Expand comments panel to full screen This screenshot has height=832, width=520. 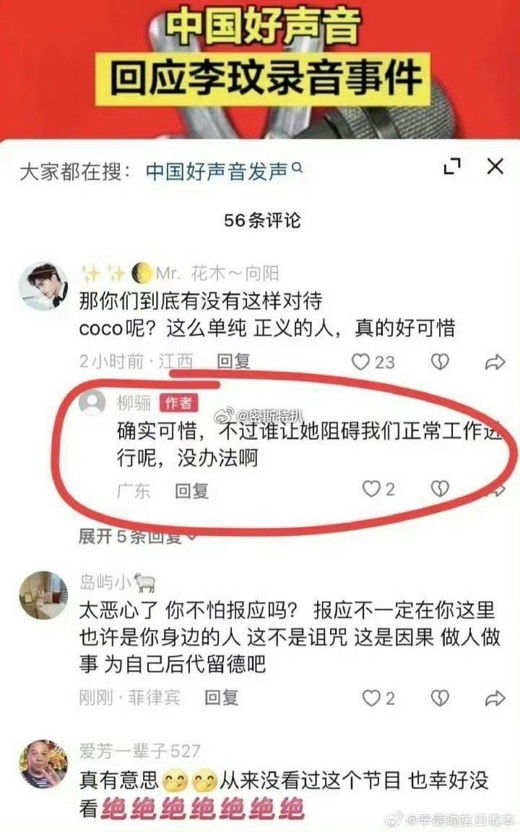pyautogui.click(x=451, y=167)
